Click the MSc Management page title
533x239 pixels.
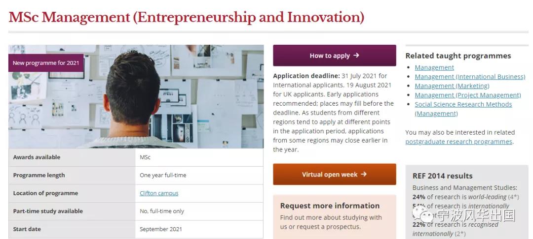pyautogui.click(x=186, y=17)
